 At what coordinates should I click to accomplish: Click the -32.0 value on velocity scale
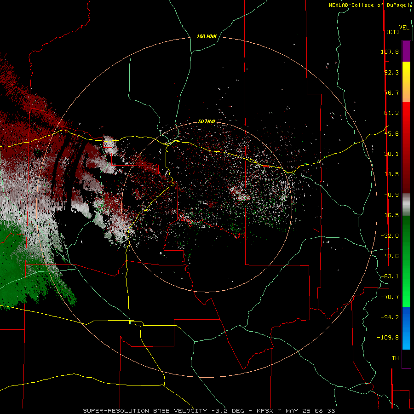pyautogui.click(x=390, y=236)
